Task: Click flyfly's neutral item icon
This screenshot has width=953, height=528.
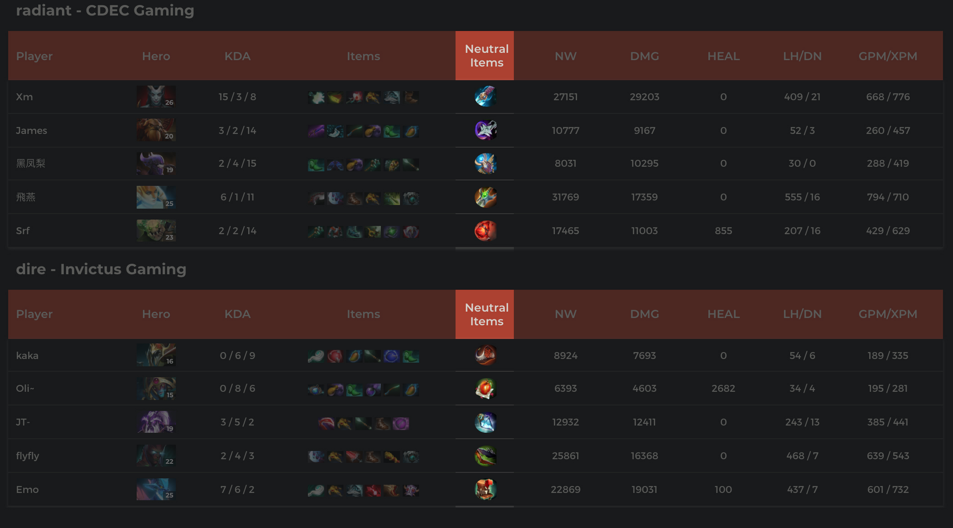Action: pos(485,456)
